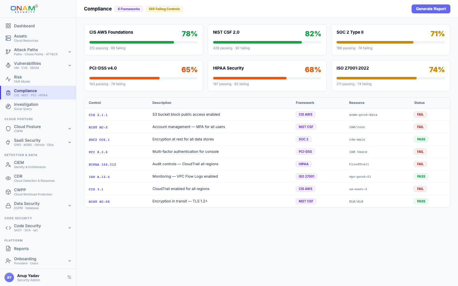Click the CIEM identity icon

[8, 165]
